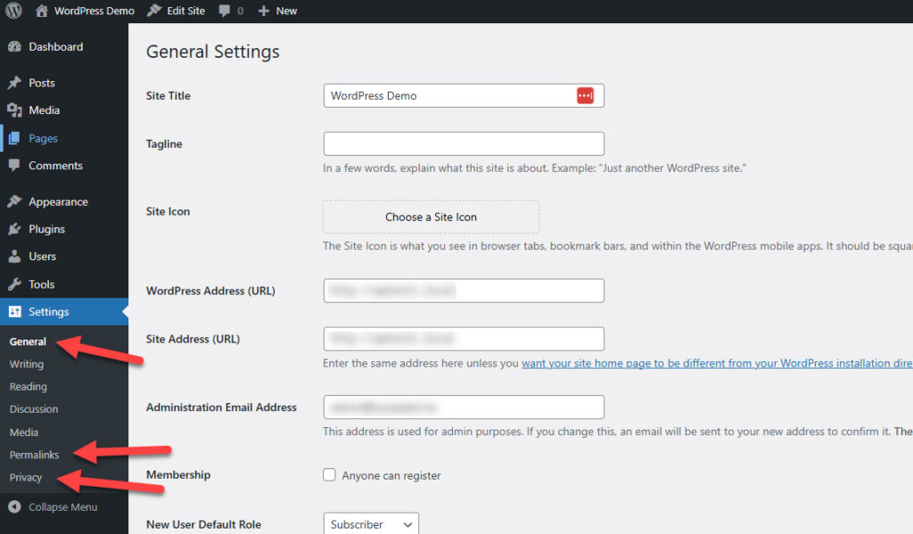Click the Tools wrench icon
This screenshot has height=534, width=913.
click(x=14, y=284)
